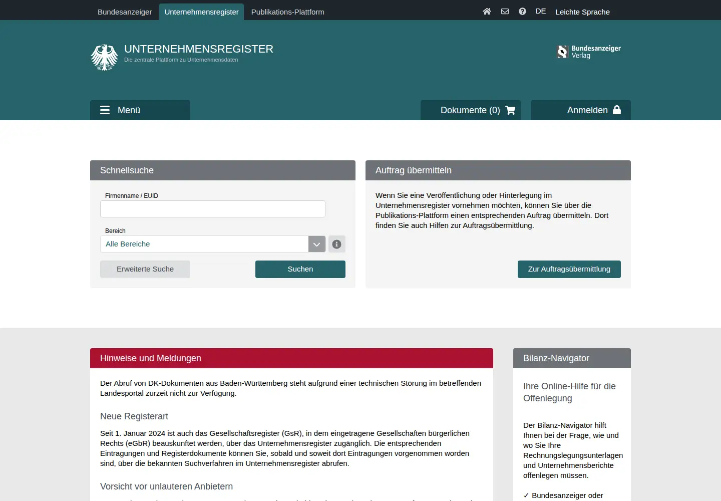Open Dokumente (0) cart
721x501 pixels.
coord(471,110)
